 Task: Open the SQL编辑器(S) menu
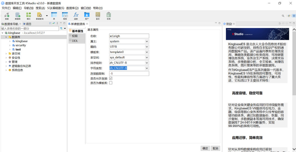(56, 8)
